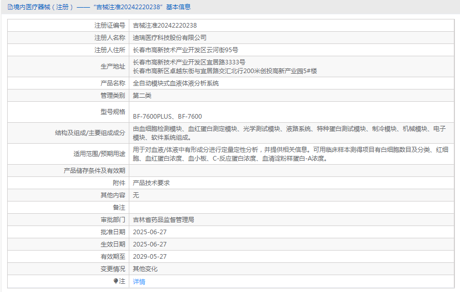Viewport: 460px width, 292px height.
Task: Click registrant name 迪瑞医疗科技股份有限公司
Action: (170, 38)
